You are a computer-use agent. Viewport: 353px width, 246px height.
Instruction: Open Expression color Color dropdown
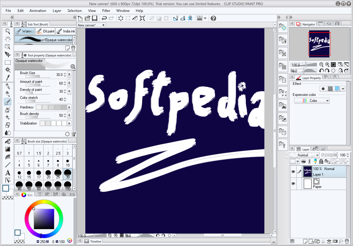312,101
